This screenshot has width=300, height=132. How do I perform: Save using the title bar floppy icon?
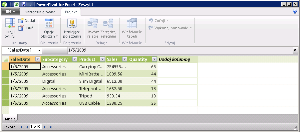(24, 4)
